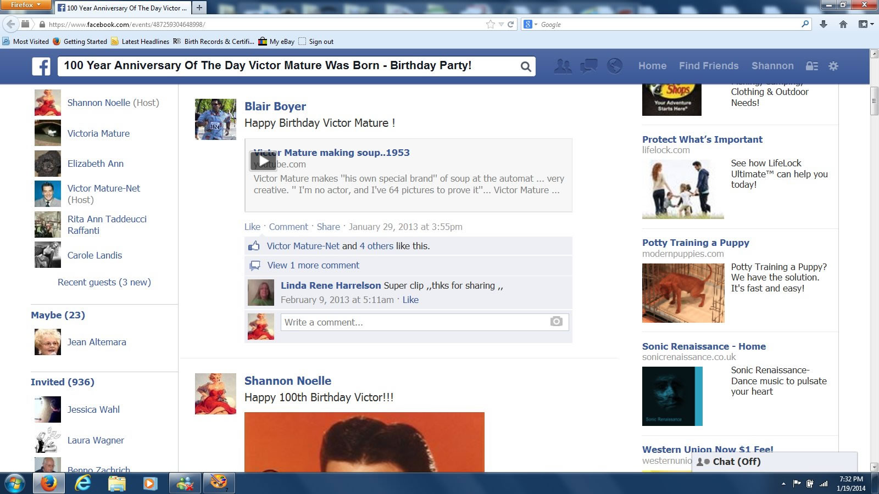Open the URL history dropdown arrow
Screen dimensions: 879x494
(501, 25)
